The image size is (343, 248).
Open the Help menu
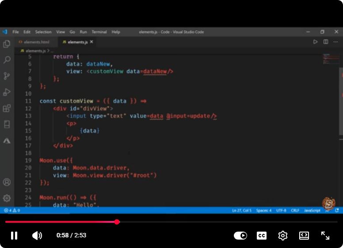point(116,32)
